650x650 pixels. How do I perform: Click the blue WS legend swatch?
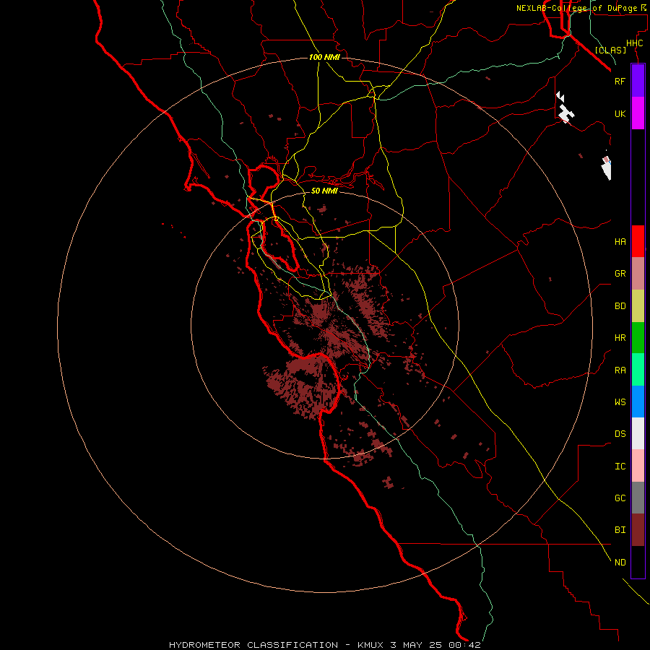(638, 402)
